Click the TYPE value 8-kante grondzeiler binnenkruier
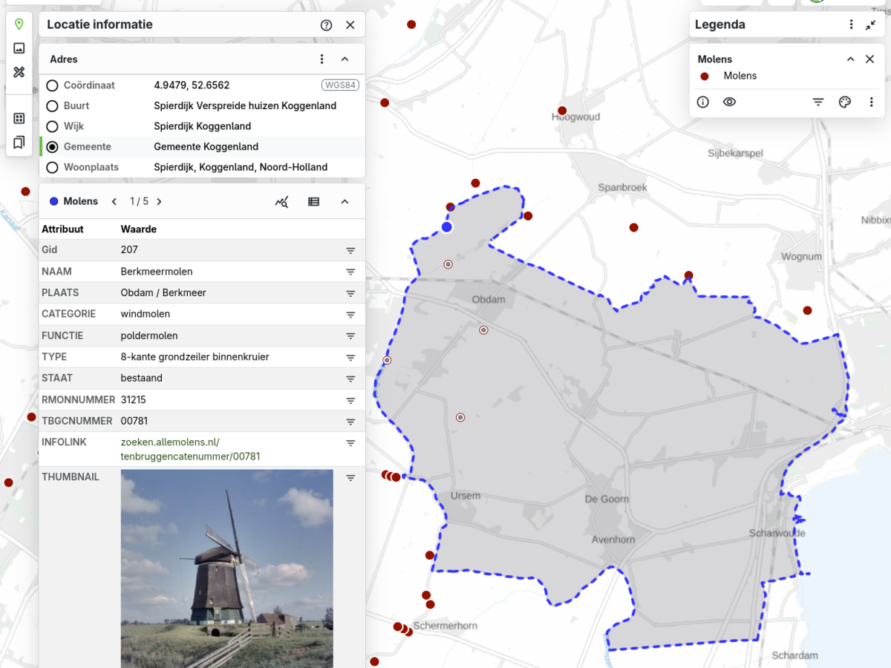 (x=195, y=358)
